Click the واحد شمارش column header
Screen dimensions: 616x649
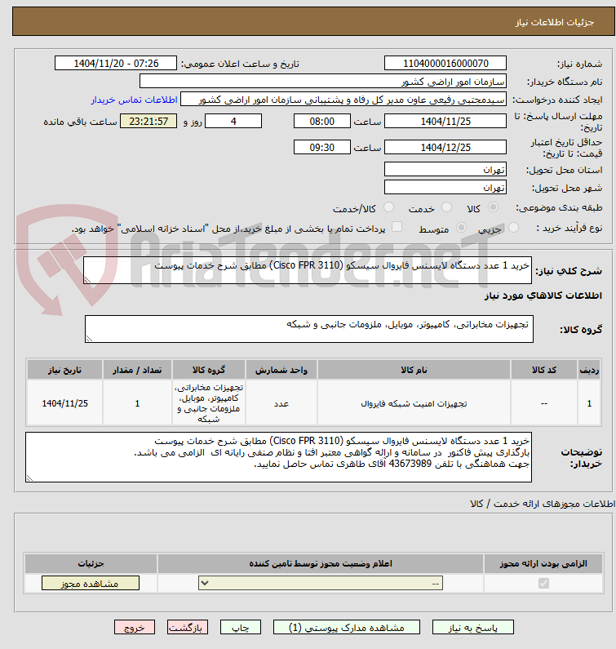click(x=281, y=370)
